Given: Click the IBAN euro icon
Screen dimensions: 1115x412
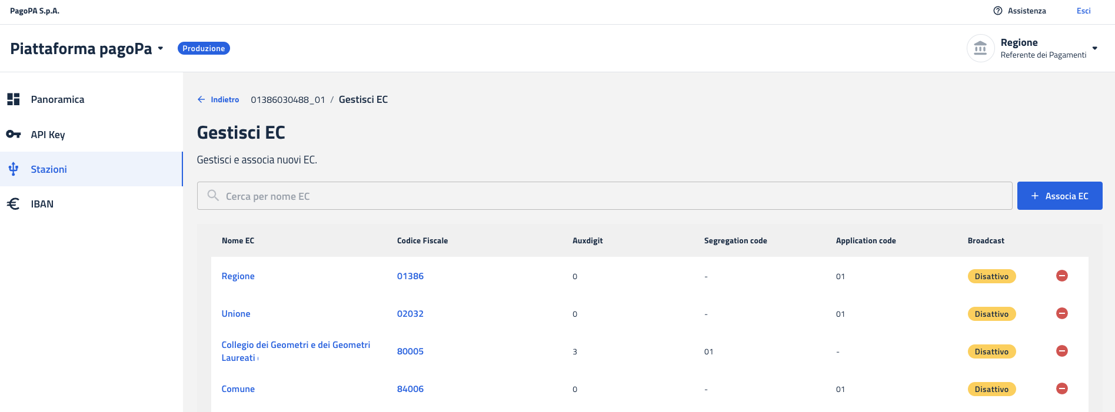Looking at the screenshot, I should pyautogui.click(x=14, y=204).
